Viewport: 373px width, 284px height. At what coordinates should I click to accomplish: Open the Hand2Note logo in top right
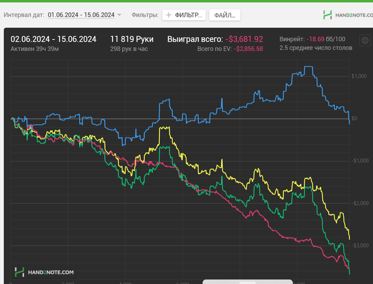(348, 15)
